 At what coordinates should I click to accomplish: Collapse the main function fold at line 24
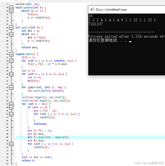tap(11, 54)
